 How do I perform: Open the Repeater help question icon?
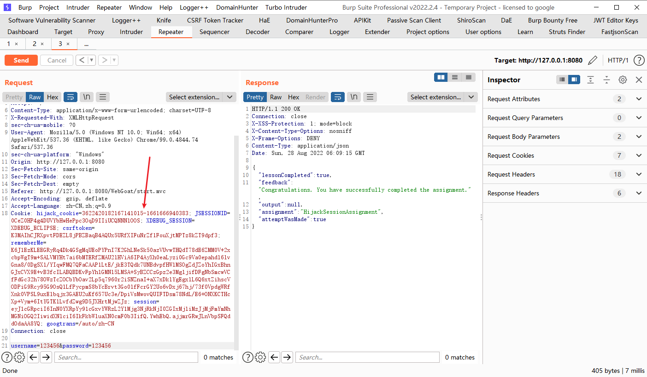639,60
